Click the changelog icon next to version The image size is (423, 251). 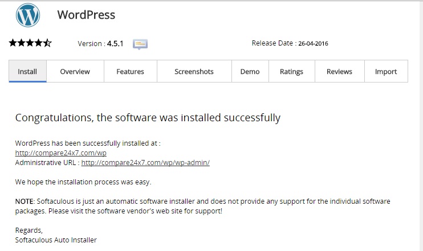(x=140, y=44)
